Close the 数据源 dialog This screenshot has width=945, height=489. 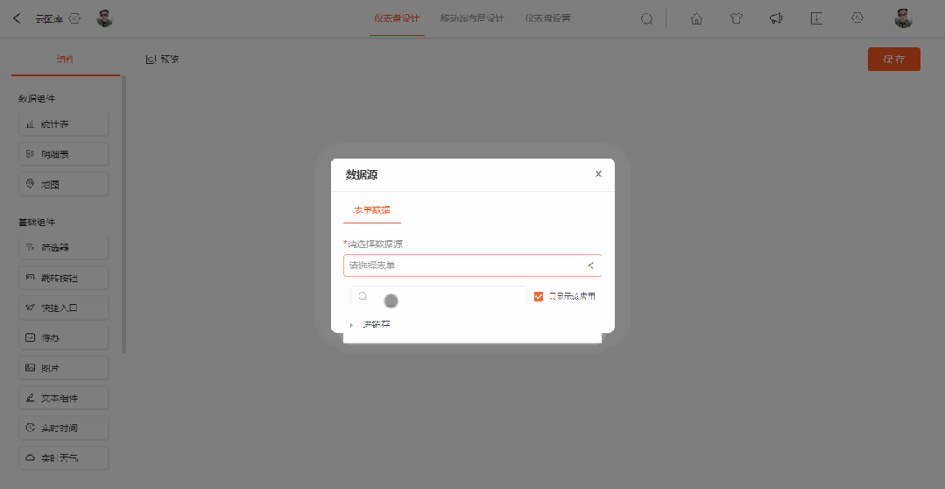(x=598, y=174)
